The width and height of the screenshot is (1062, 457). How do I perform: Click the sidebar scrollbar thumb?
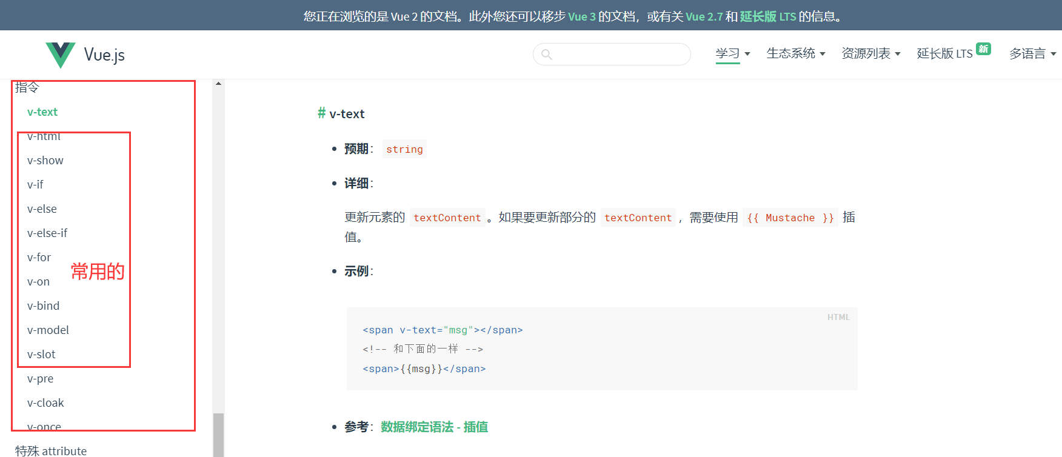218,435
